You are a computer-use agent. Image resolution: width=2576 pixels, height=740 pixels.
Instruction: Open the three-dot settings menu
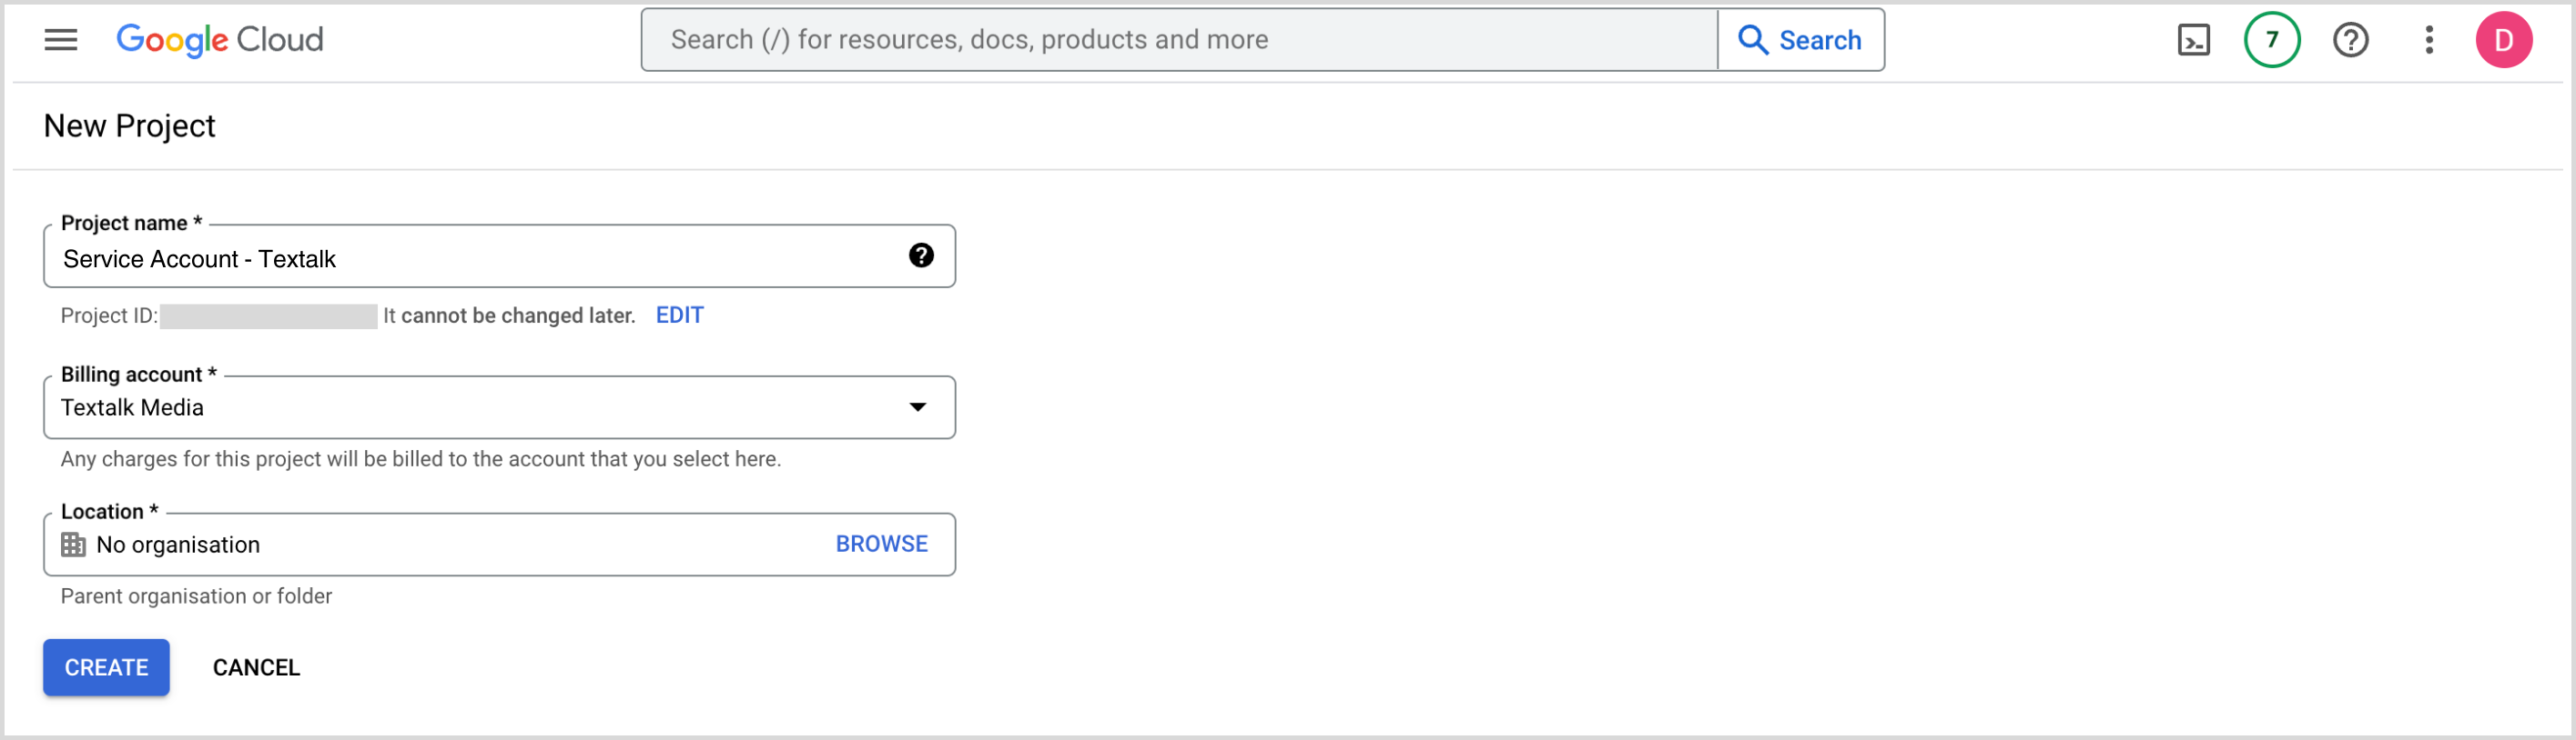(2428, 40)
